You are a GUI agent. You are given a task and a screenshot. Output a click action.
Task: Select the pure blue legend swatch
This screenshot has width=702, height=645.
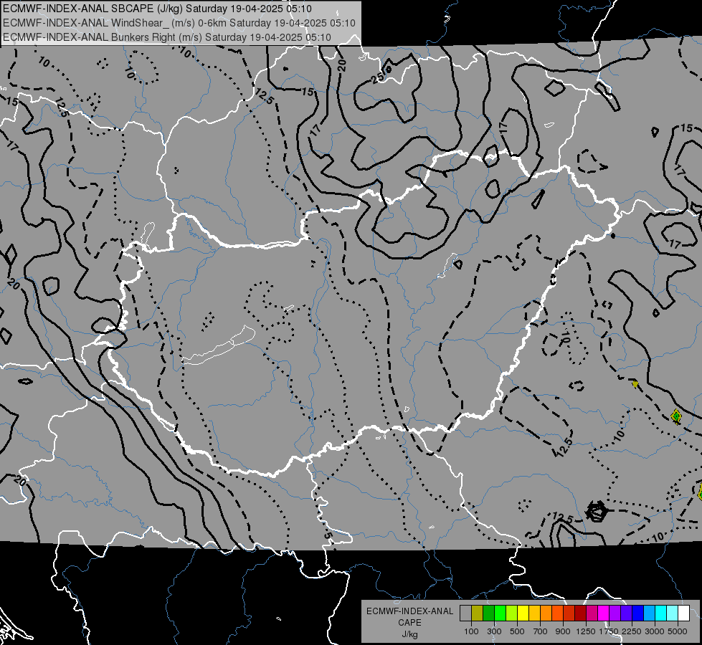click(x=638, y=613)
